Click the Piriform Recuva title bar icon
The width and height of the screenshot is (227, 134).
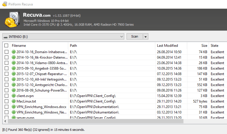[x=5, y=4]
